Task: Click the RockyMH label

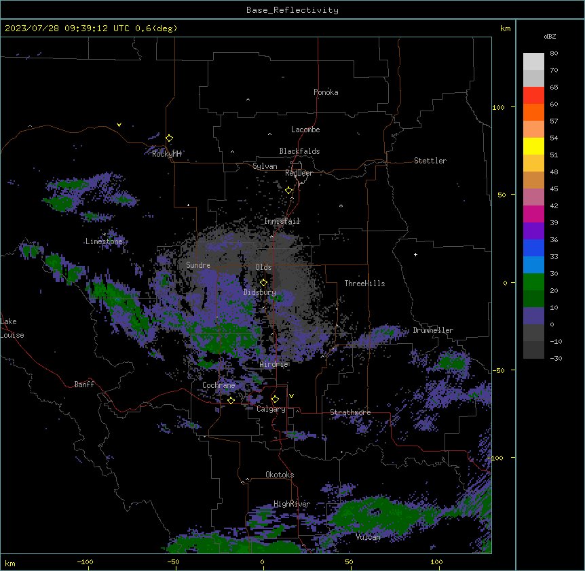Action: tap(166, 154)
